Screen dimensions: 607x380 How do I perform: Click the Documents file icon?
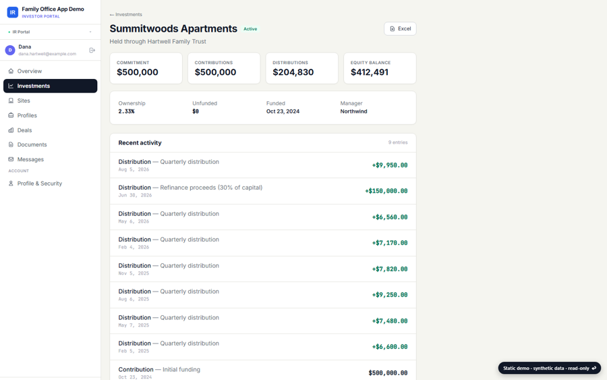(11, 144)
